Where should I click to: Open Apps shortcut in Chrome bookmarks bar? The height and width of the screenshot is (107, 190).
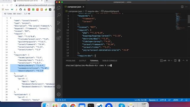point(5,10)
